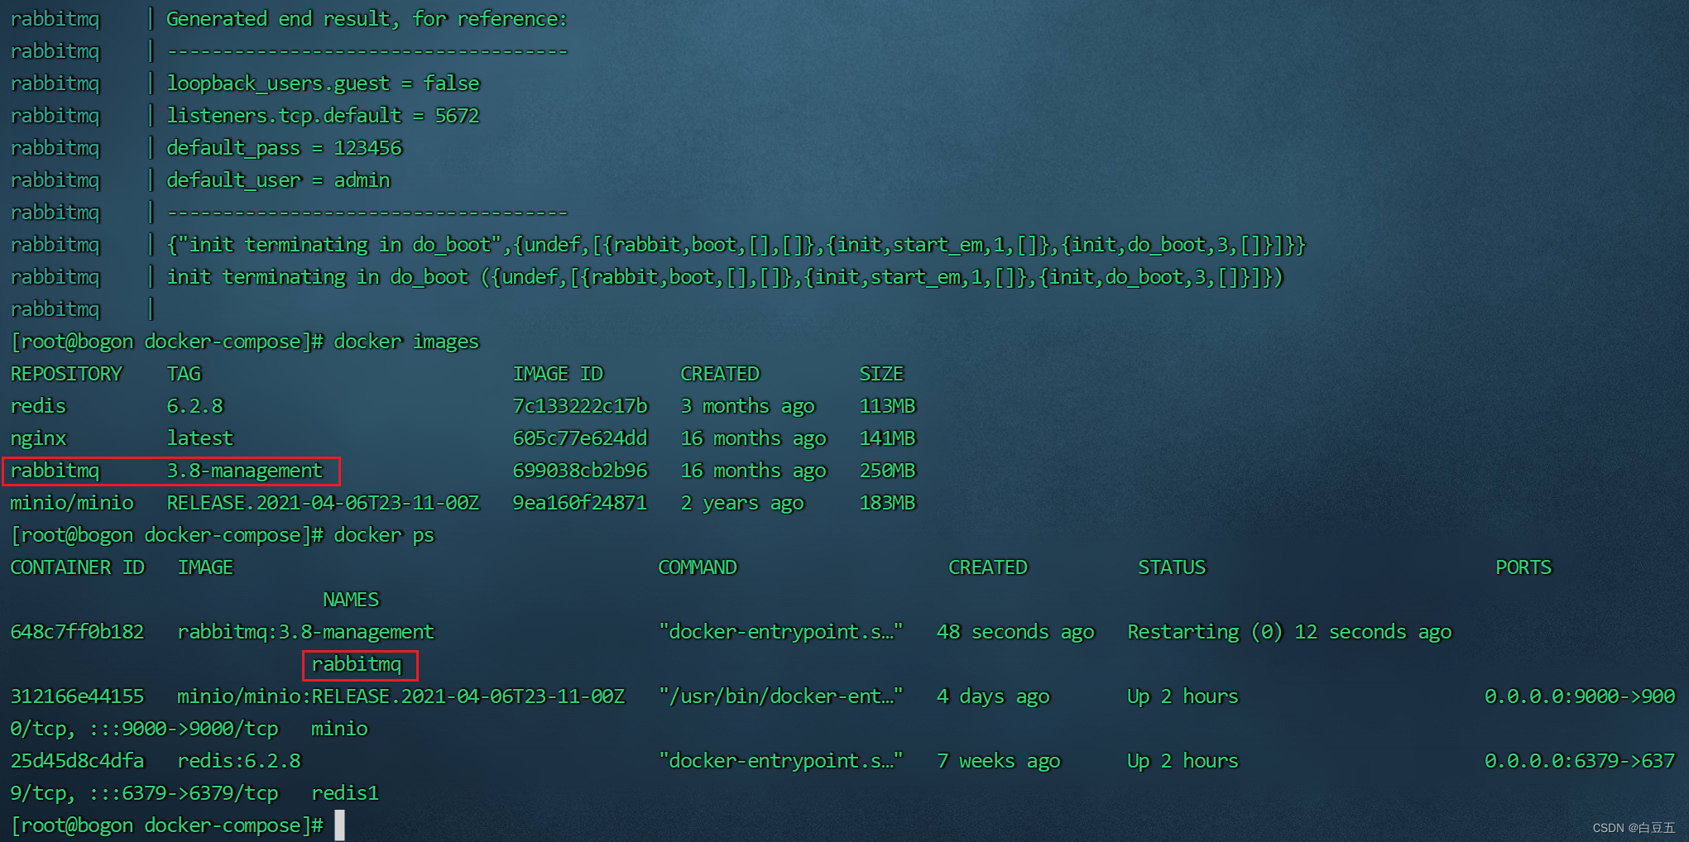Click nginx tag 'latest'
The height and width of the screenshot is (842, 1689).
pyautogui.click(x=200, y=438)
